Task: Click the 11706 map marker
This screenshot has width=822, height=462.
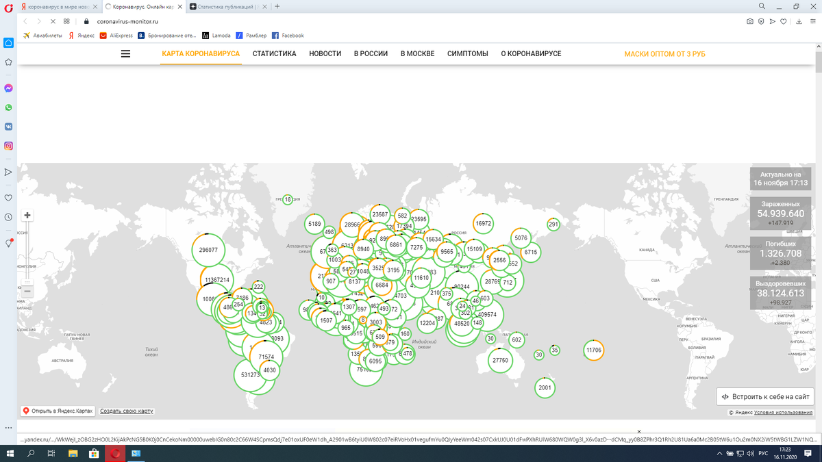Action: (594, 350)
